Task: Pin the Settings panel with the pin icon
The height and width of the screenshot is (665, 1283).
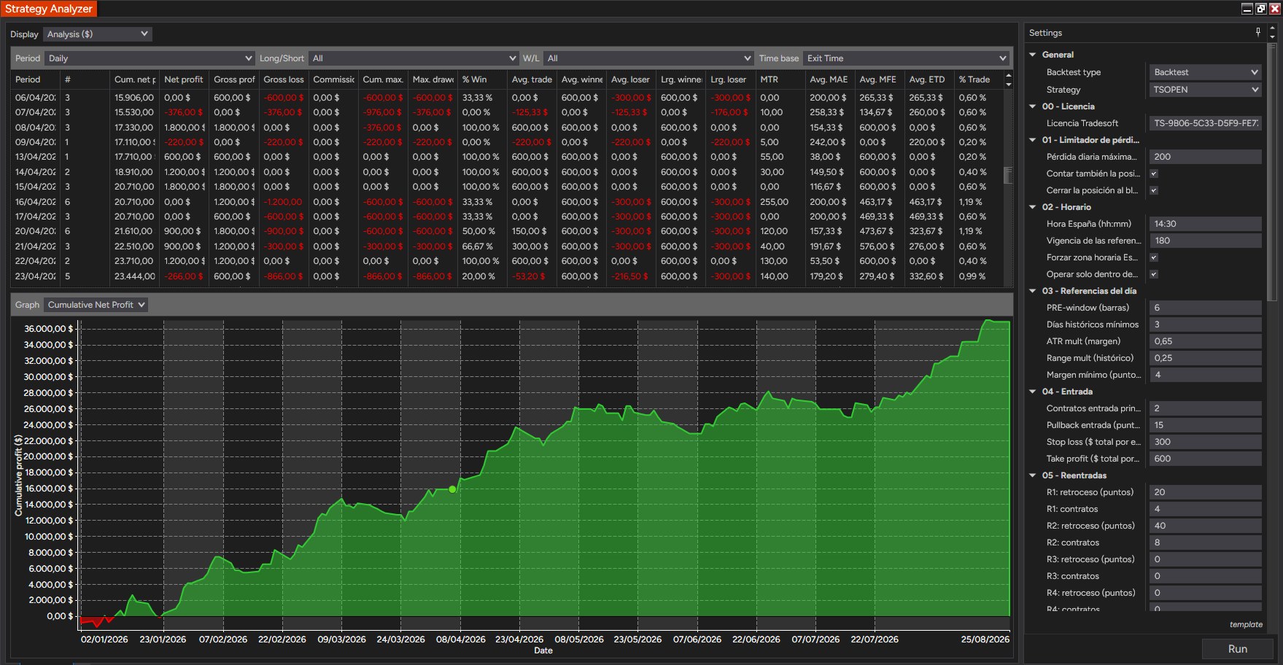Action: (x=1257, y=32)
